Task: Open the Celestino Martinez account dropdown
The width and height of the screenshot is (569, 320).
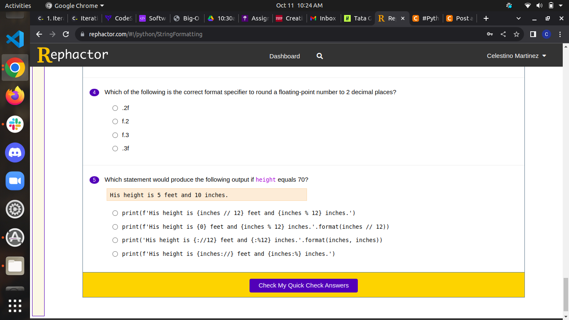Action: [516, 56]
